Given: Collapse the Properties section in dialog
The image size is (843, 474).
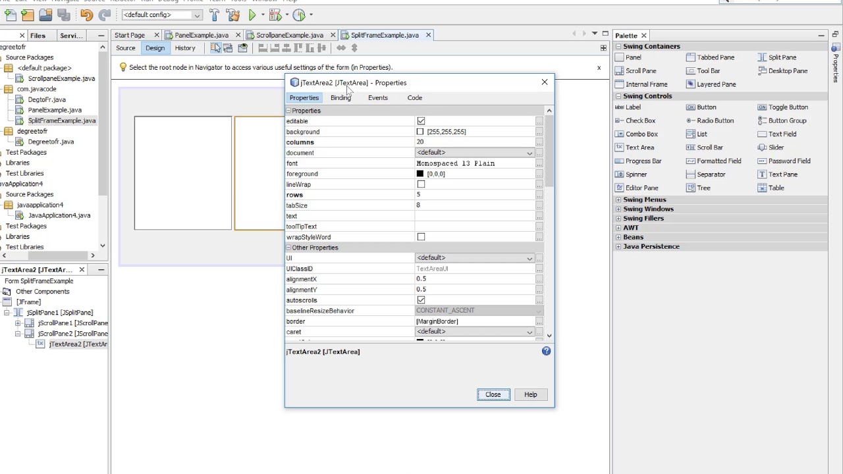Looking at the screenshot, I should (288, 111).
